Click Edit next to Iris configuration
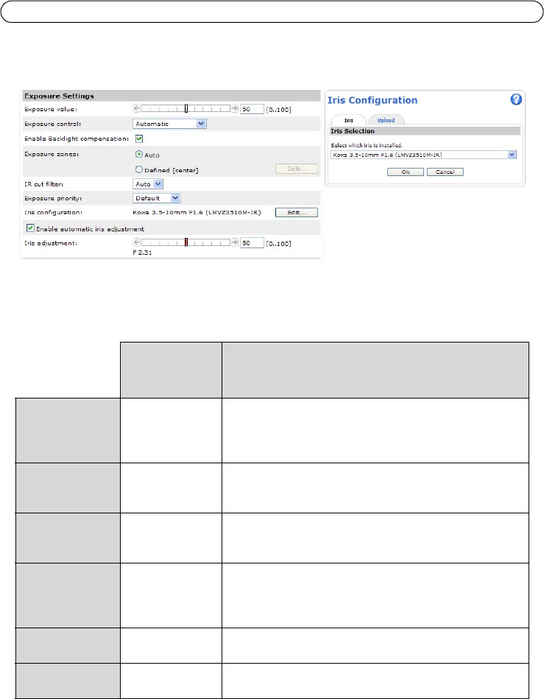 coord(297,212)
